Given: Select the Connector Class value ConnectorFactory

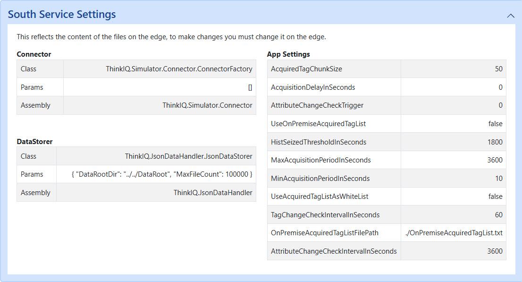Looking at the screenshot, I should (x=179, y=69).
